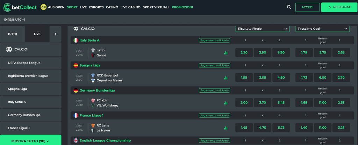Open PROMOZIONI in the top navigation

point(182,7)
